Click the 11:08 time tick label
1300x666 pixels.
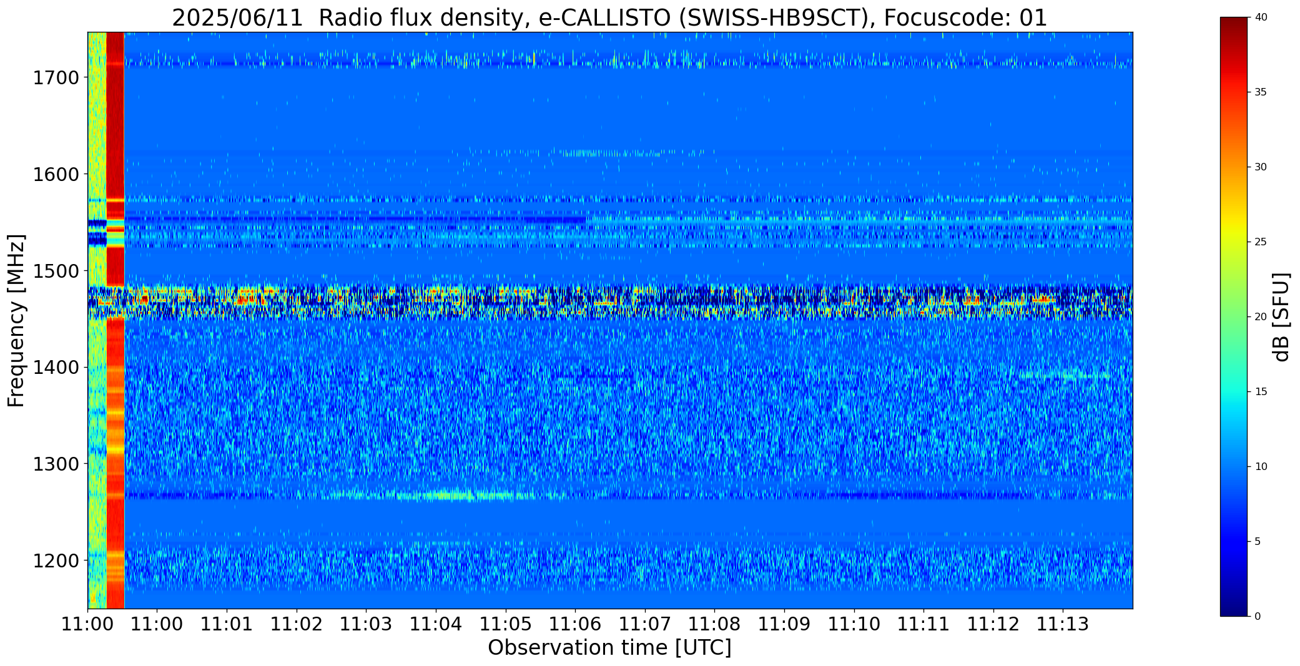714,624
